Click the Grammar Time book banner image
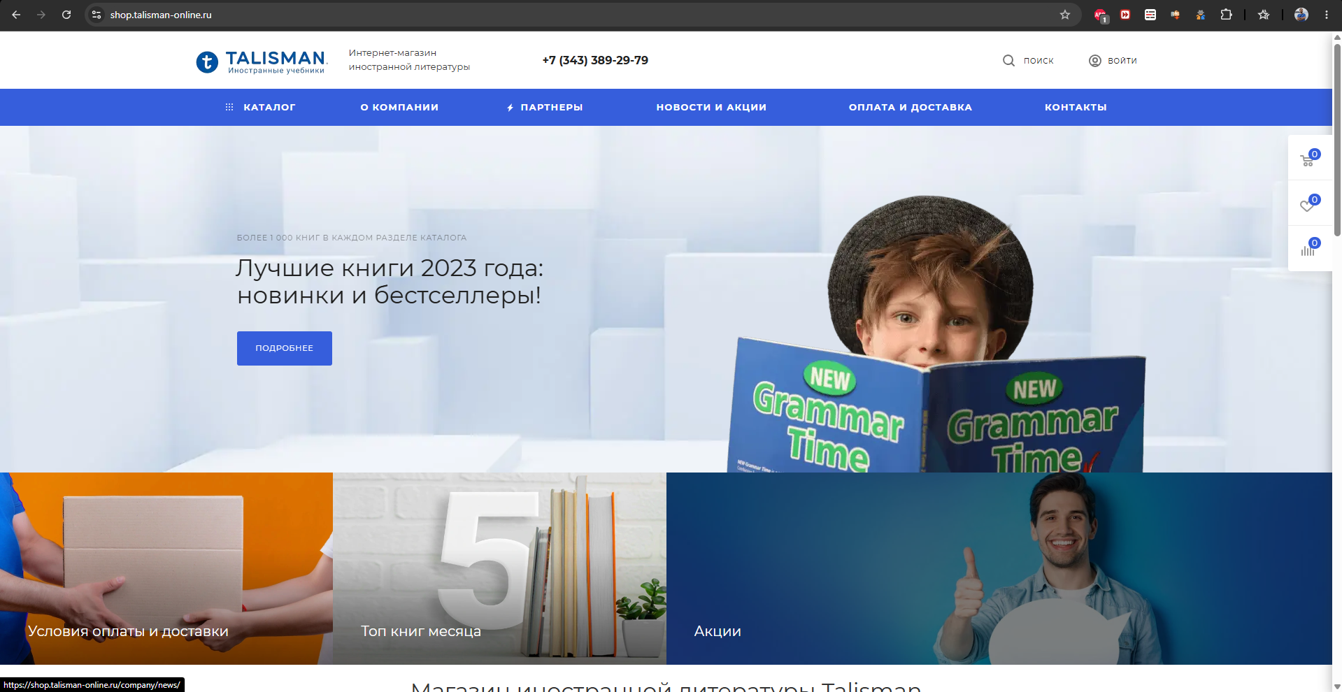 937,405
